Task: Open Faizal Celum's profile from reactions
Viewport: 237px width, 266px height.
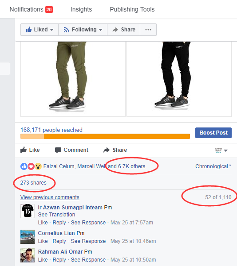Action: click(x=59, y=166)
